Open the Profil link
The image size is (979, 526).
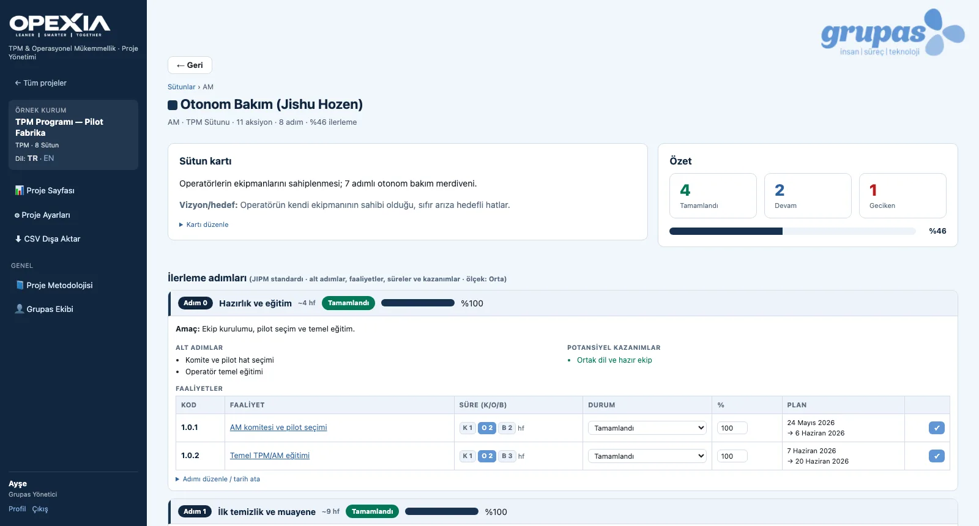(17, 509)
